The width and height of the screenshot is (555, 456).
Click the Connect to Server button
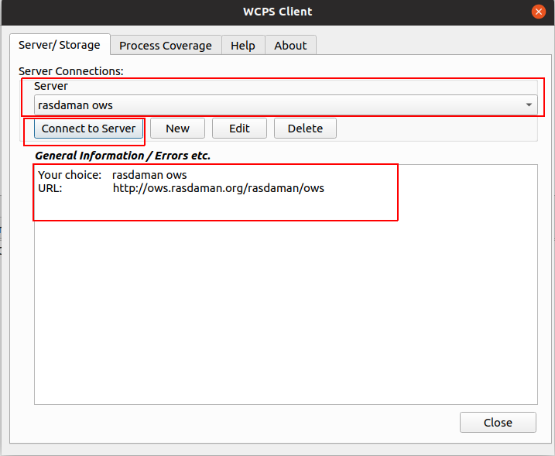(88, 129)
